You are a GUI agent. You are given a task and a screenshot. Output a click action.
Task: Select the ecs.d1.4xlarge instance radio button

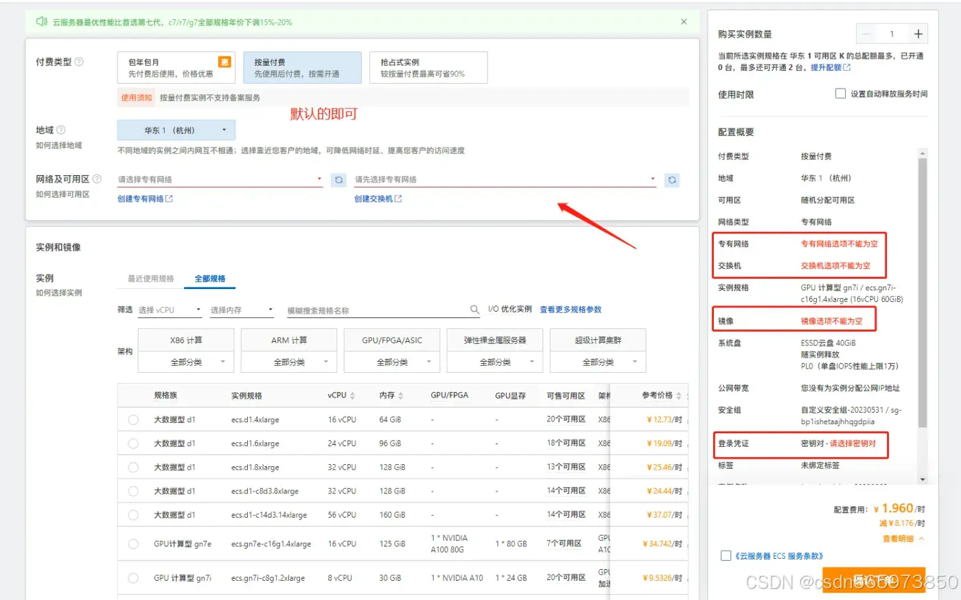(133, 419)
